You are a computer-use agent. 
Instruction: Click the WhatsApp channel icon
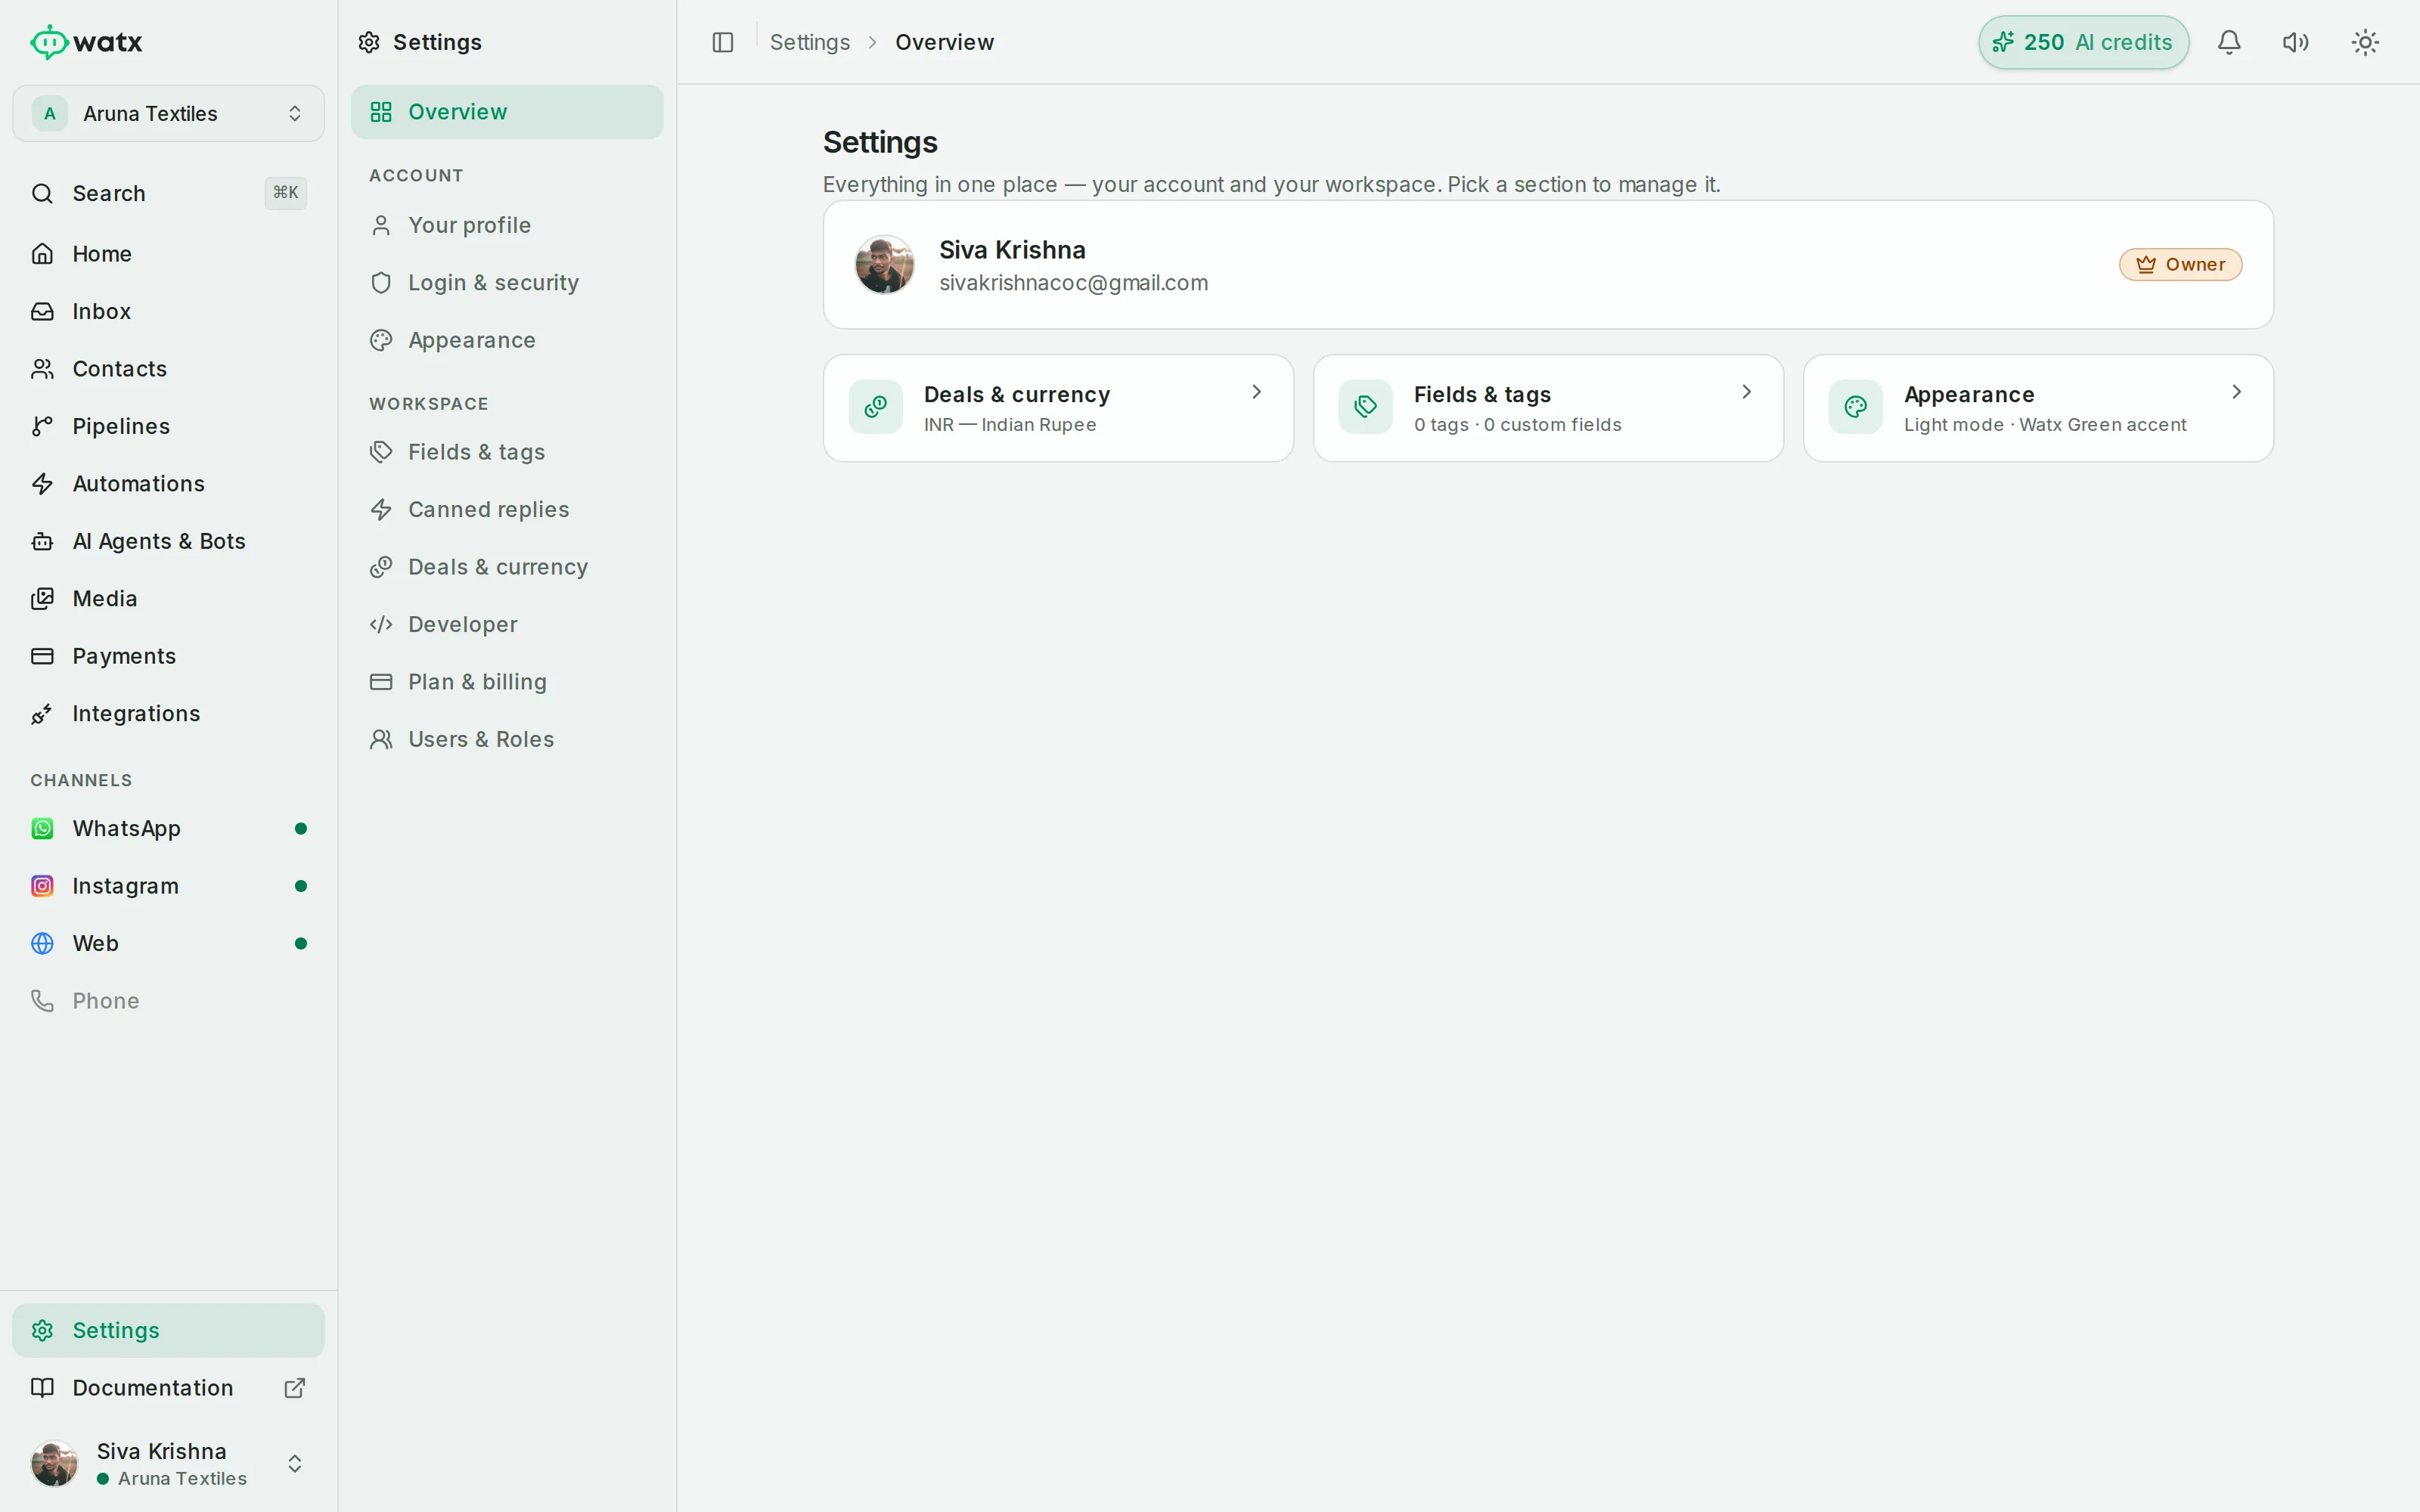click(x=42, y=829)
